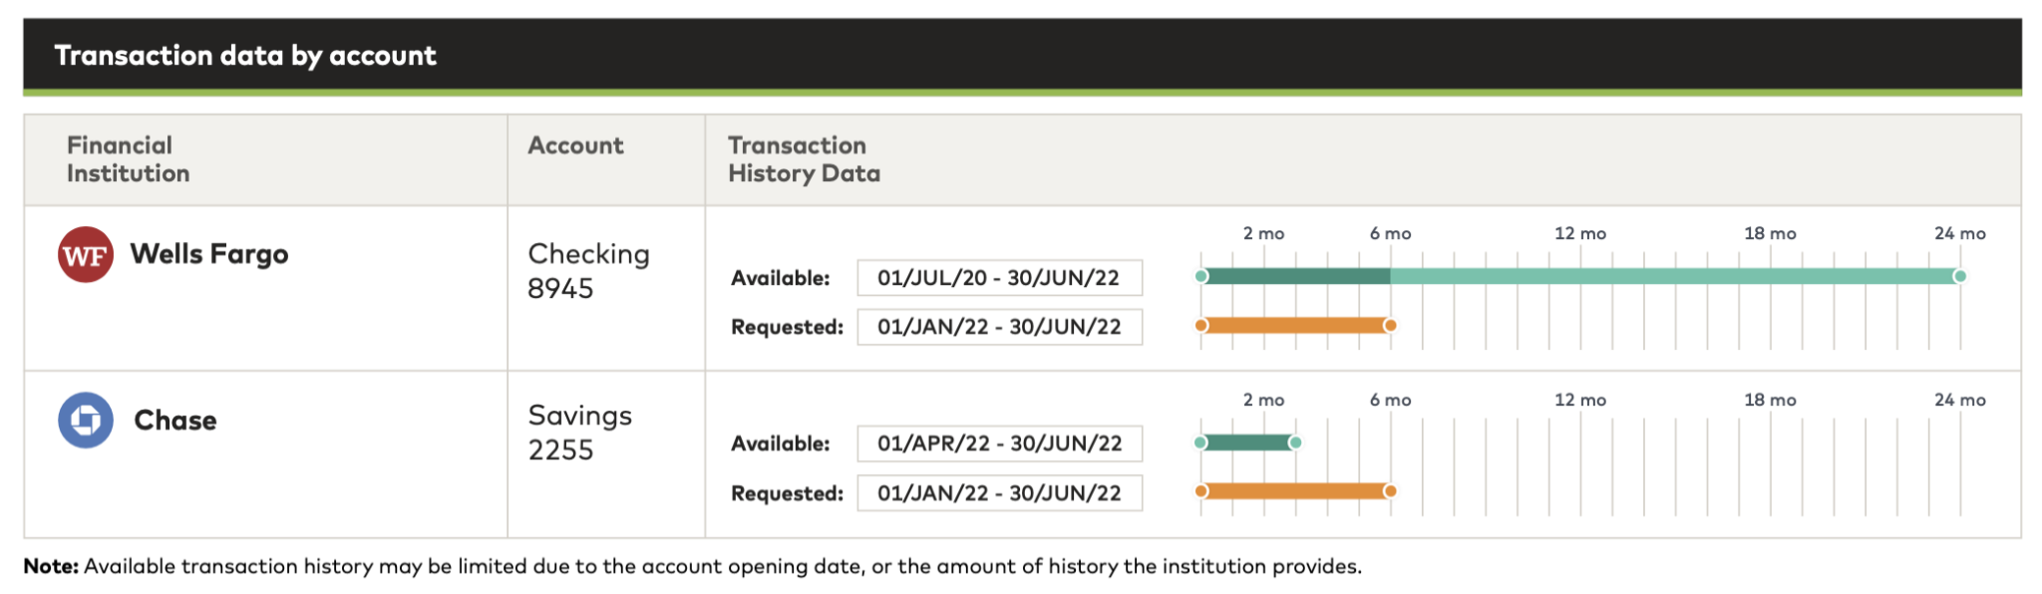The height and width of the screenshot is (594, 2042).
Task: Click the Chase bank logo icon
Action: coord(86,421)
